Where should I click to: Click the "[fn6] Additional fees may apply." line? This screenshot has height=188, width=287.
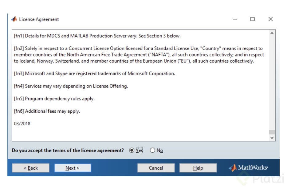47,111
